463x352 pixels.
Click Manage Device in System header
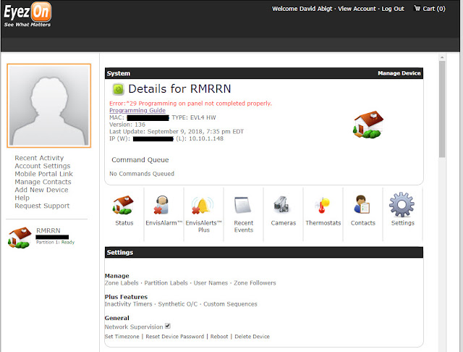pos(399,73)
